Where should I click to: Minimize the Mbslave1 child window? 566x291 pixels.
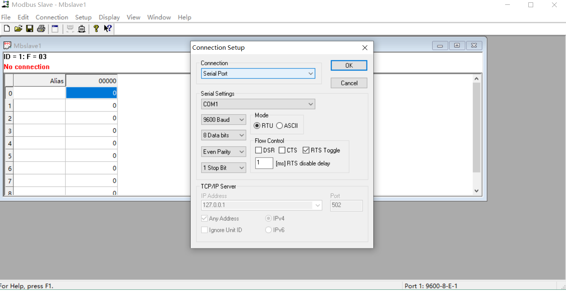coord(440,45)
